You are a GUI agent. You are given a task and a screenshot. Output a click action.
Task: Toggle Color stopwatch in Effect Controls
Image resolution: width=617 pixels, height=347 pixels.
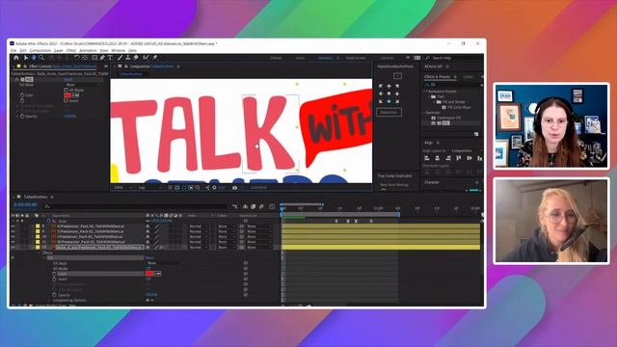[x=22, y=95]
